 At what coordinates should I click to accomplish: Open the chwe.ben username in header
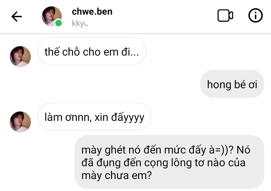[92, 12]
